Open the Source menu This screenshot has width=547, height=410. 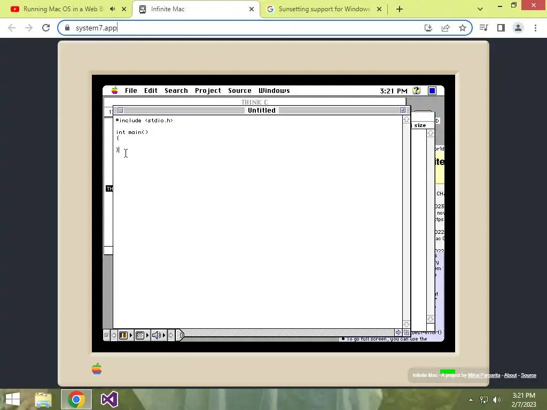[x=240, y=91]
